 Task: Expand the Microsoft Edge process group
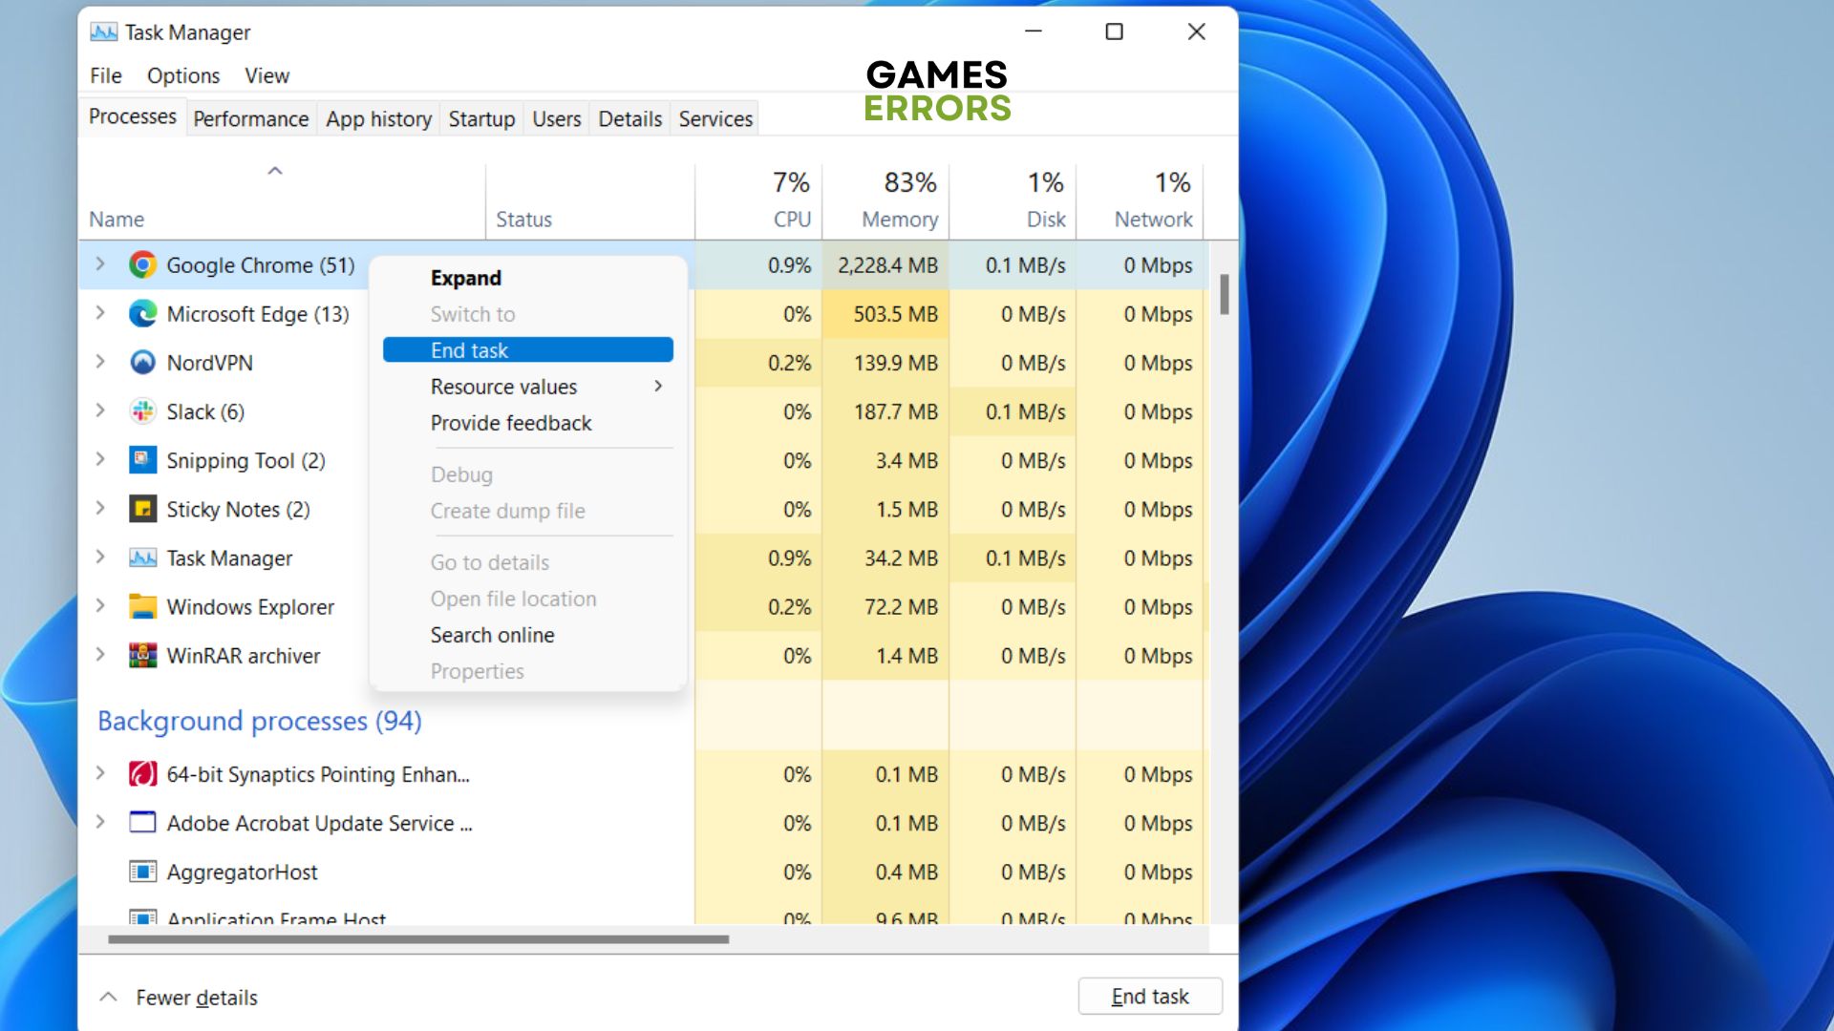point(100,313)
